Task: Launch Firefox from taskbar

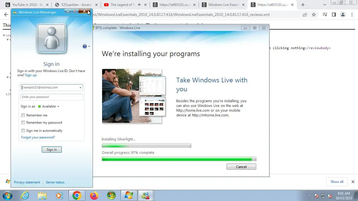Action: pos(94,195)
